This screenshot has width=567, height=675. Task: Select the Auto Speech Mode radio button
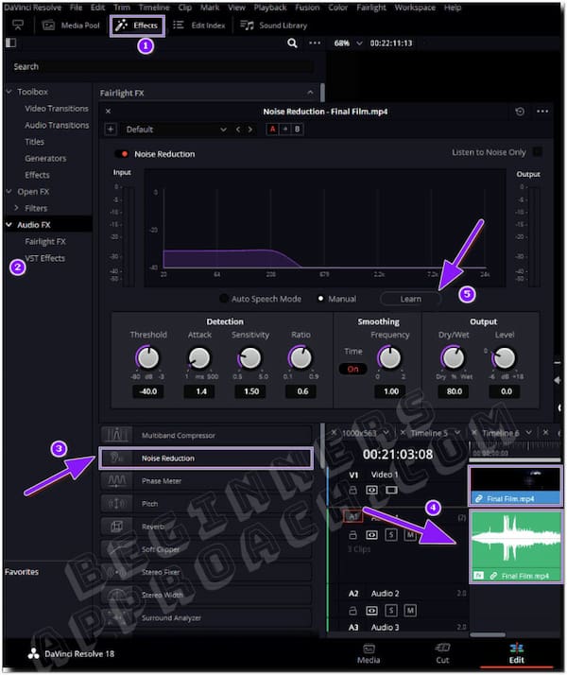(223, 299)
